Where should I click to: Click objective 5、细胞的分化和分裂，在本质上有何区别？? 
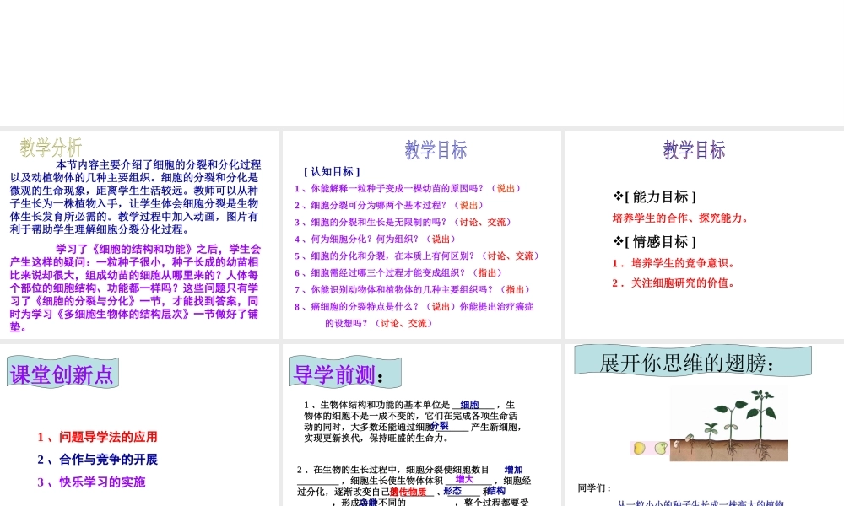pyautogui.click(x=417, y=256)
